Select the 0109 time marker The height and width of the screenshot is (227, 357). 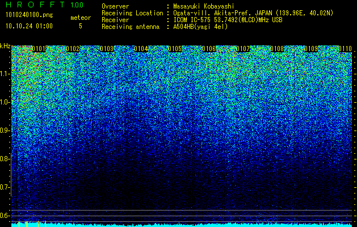(x=311, y=49)
